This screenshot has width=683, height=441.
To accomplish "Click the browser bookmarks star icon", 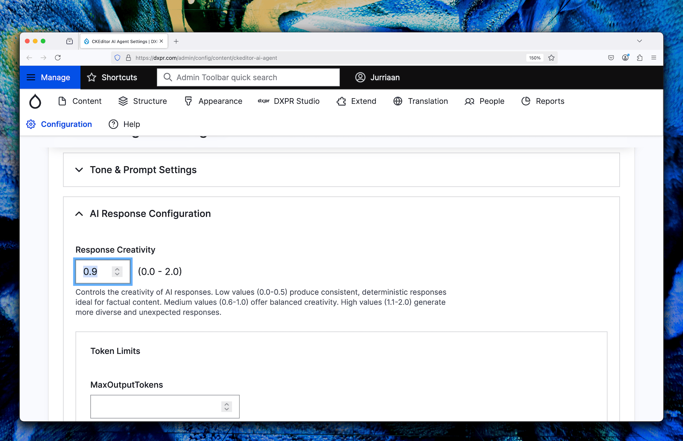I will click(x=552, y=58).
